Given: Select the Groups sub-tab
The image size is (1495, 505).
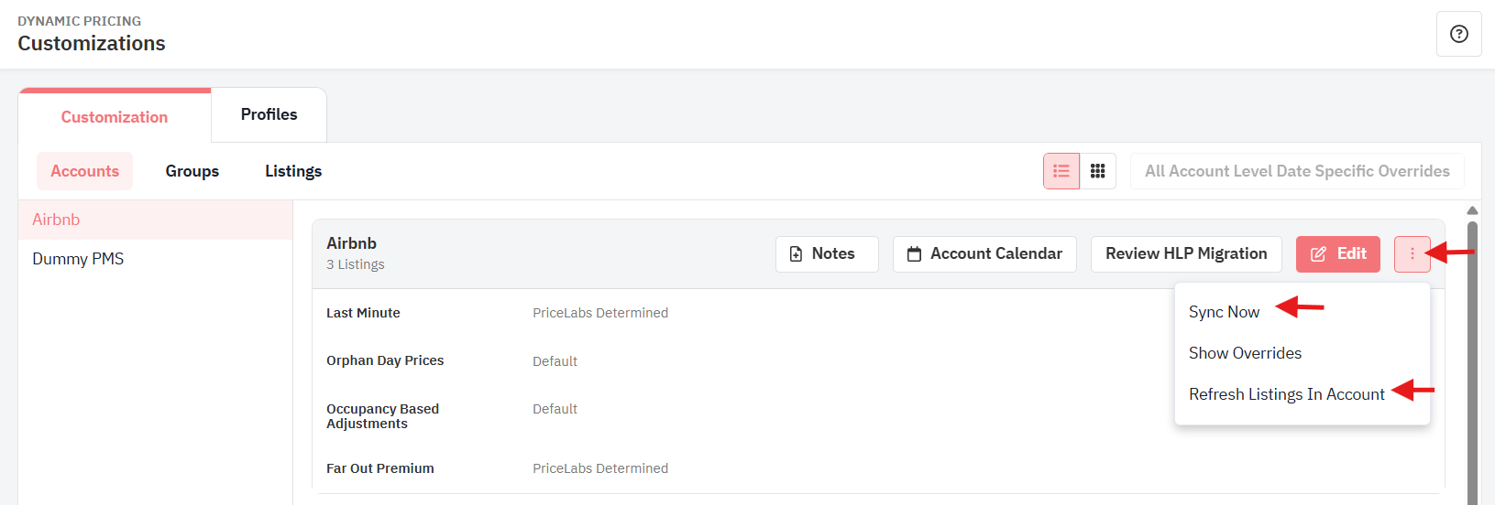Looking at the screenshot, I should (x=192, y=171).
